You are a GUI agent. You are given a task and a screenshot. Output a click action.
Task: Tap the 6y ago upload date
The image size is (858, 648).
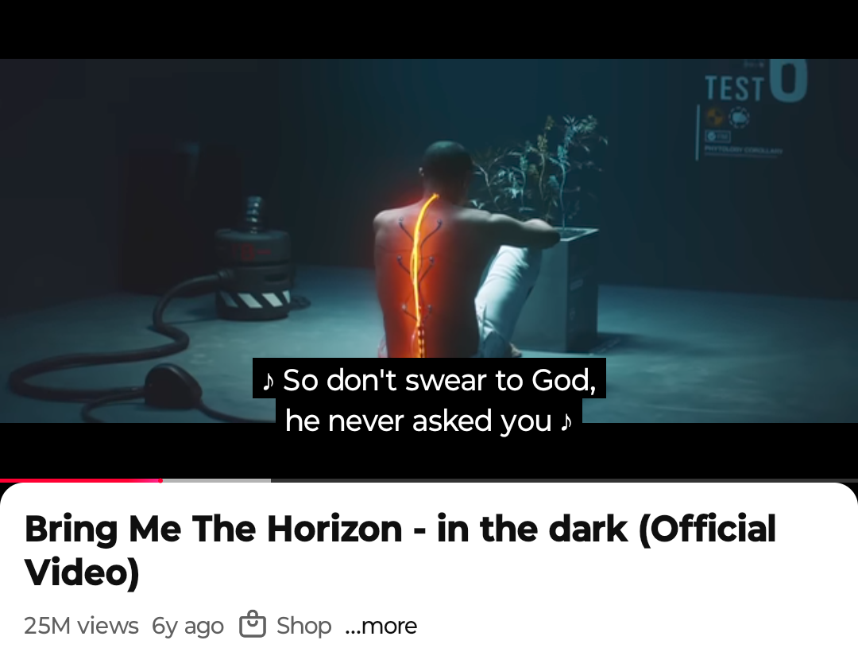coord(187,626)
